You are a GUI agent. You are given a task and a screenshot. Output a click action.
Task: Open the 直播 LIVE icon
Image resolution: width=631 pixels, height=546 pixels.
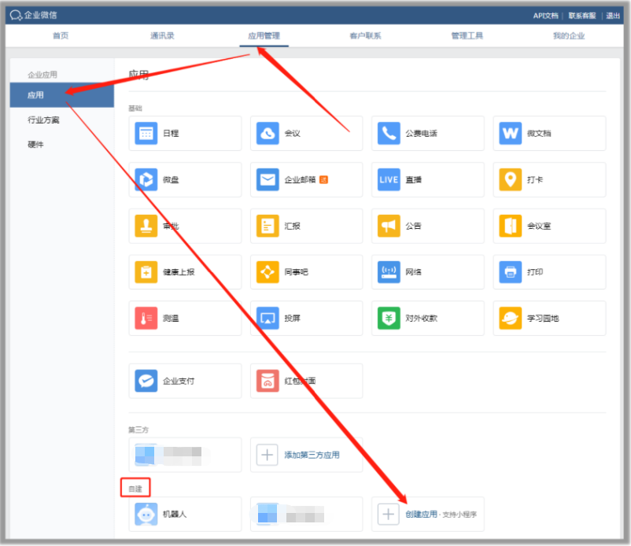pyautogui.click(x=389, y=179)
